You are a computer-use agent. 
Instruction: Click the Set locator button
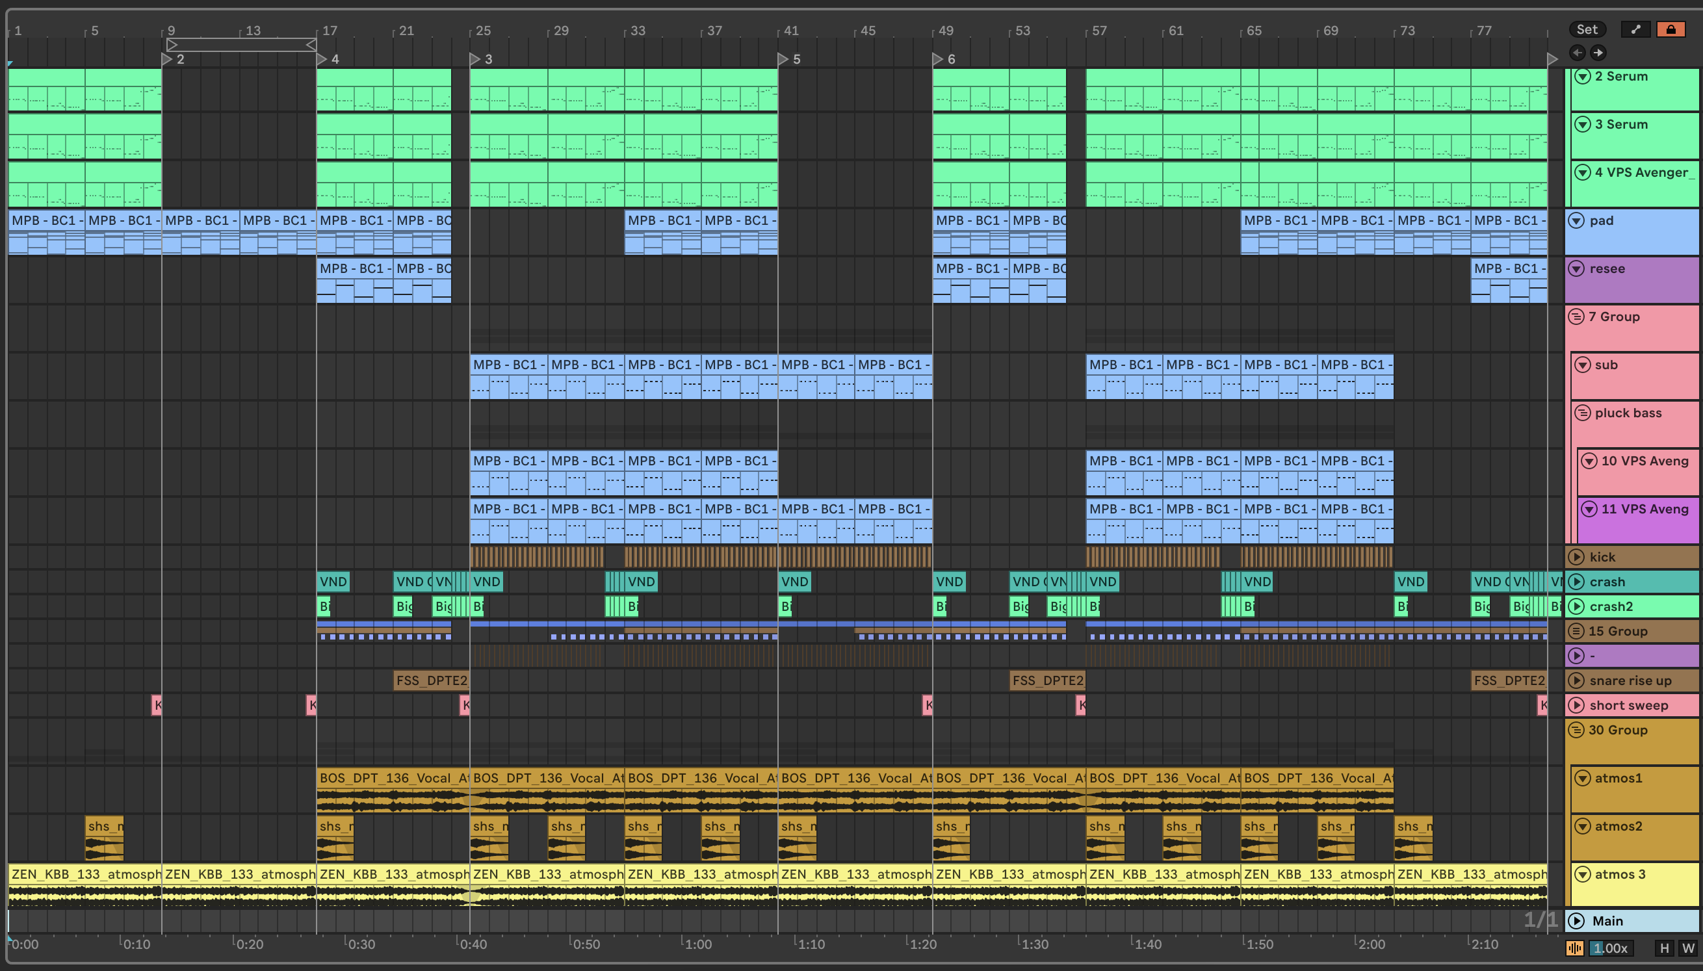1587,29
